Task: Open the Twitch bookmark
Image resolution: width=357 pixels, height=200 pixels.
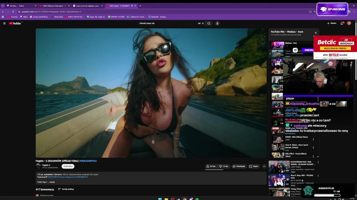Action: point(24,17)
